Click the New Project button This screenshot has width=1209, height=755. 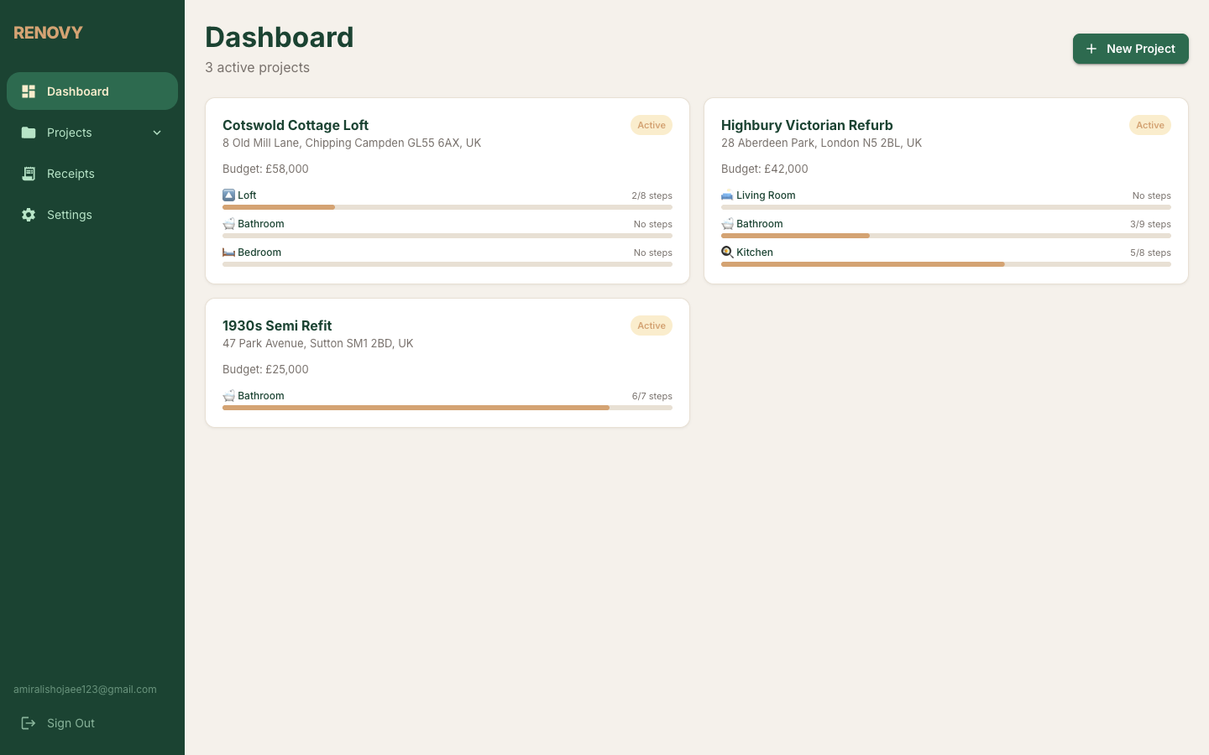1131,49
